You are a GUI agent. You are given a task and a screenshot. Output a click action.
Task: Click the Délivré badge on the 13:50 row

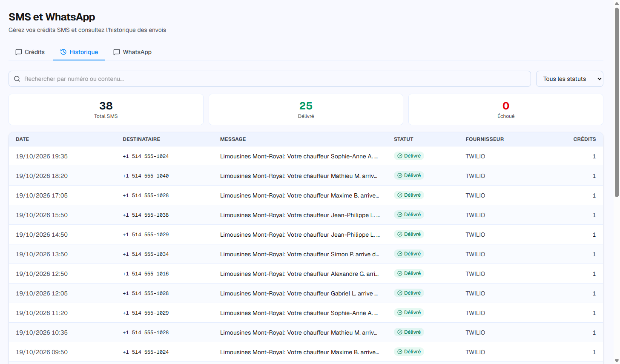pos(409,254)
